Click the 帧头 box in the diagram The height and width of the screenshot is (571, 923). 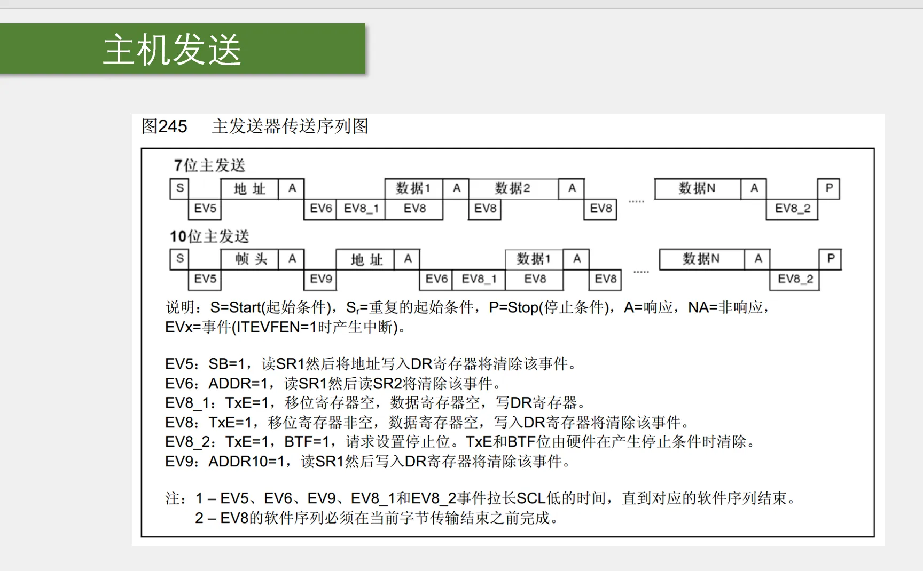(249, 259)
